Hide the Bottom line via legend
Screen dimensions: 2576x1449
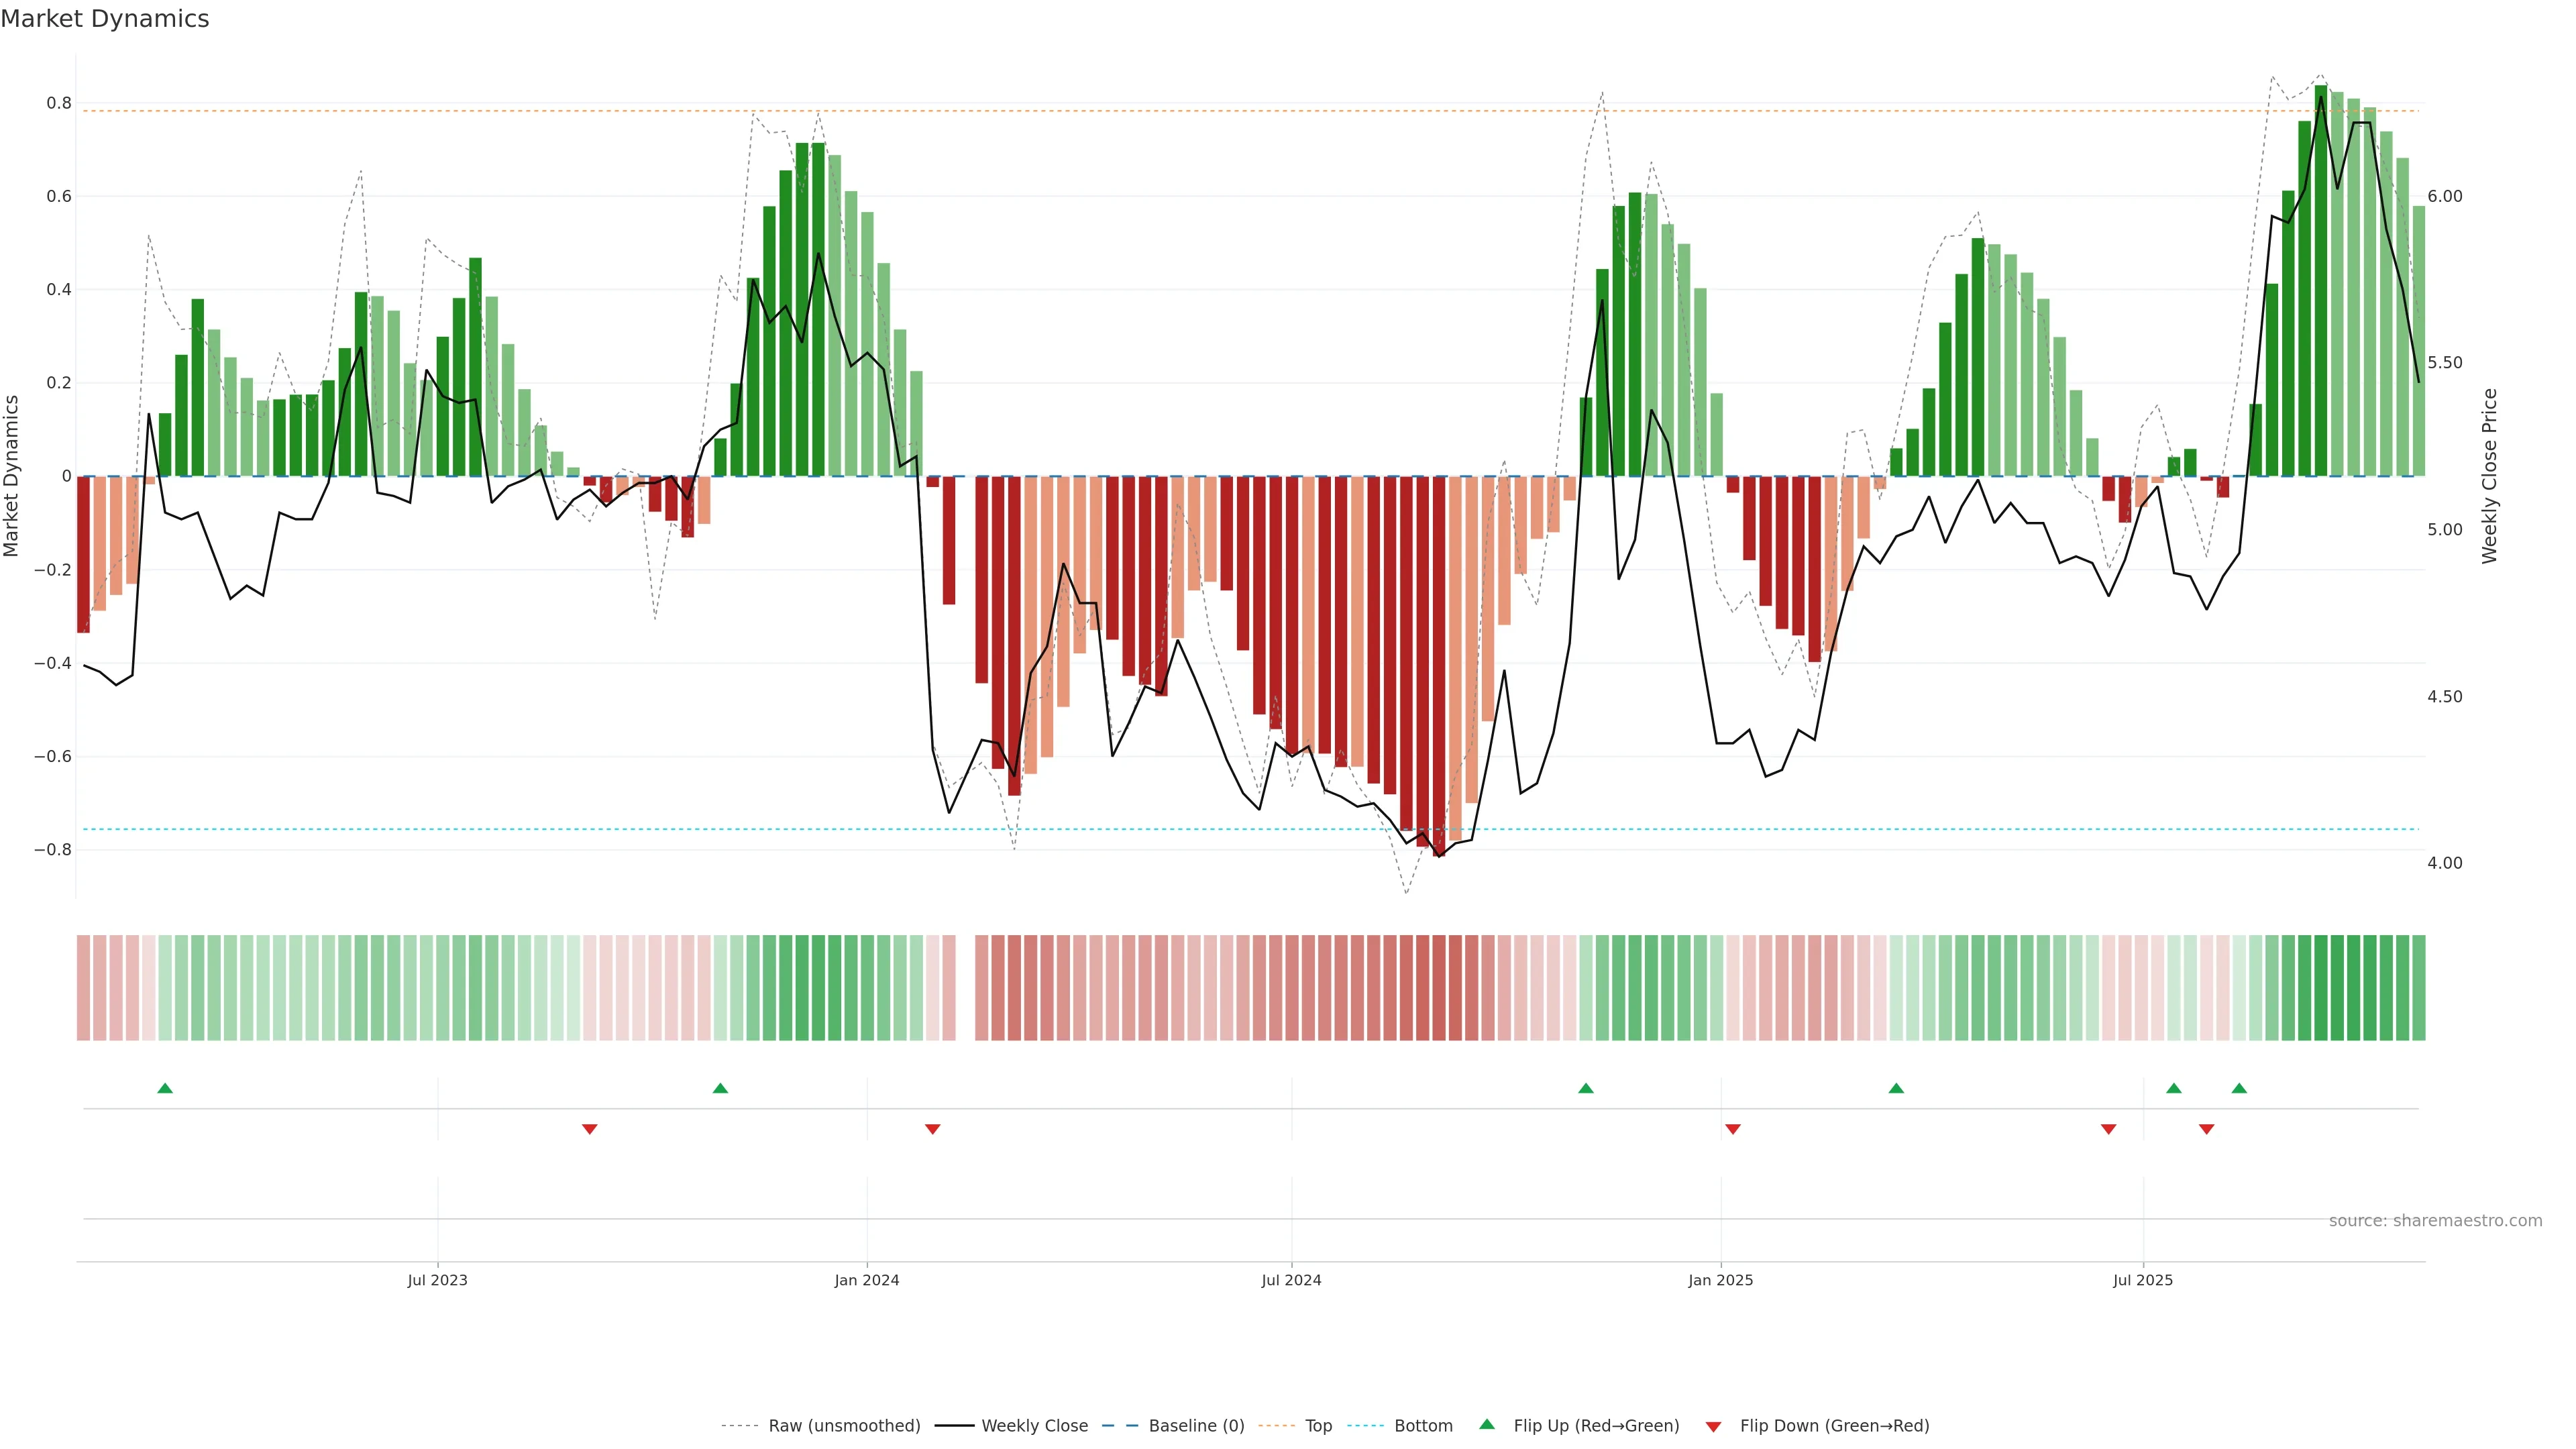[x=1423, y=1426]
